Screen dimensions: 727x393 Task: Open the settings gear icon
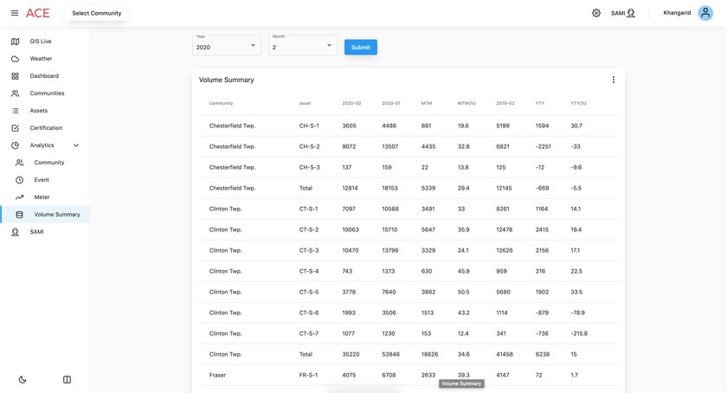pos(596,13)
